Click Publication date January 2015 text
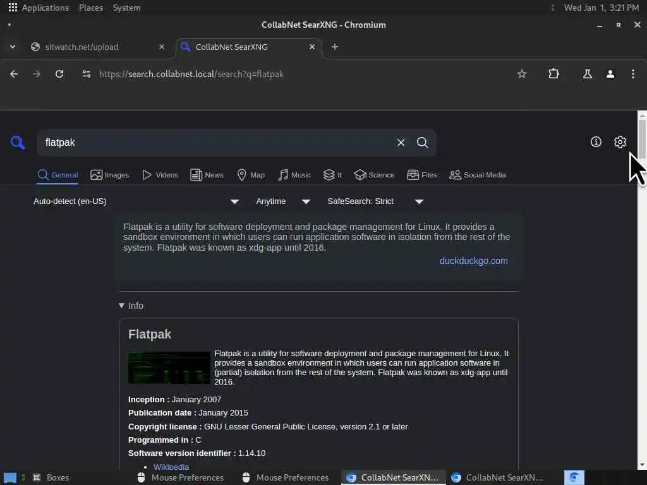Image resolution: width=647 pixels, height=485 pixels. [x=188, y=412]
